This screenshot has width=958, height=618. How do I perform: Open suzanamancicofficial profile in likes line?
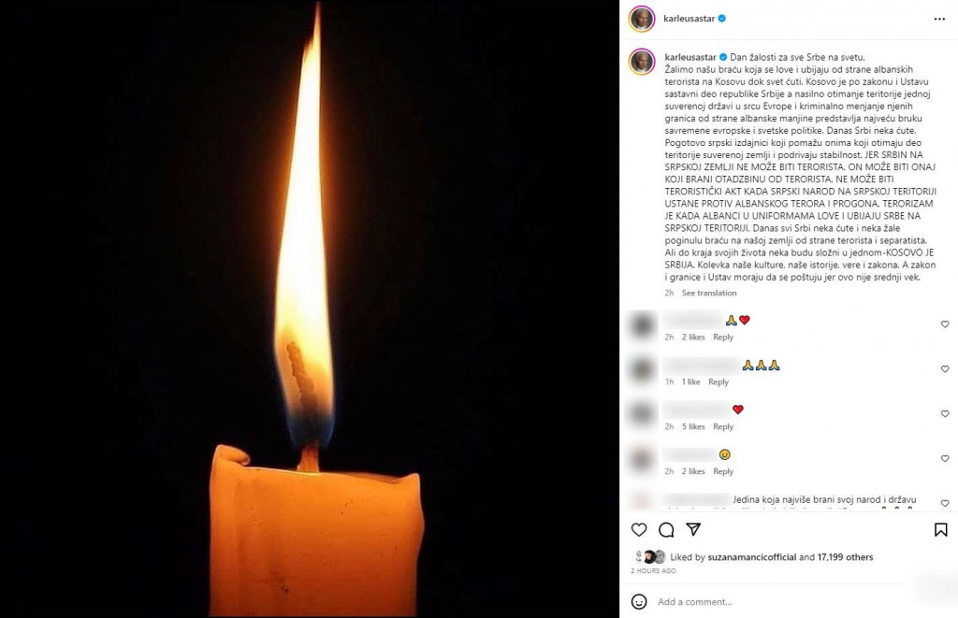[x=751, y=557]
